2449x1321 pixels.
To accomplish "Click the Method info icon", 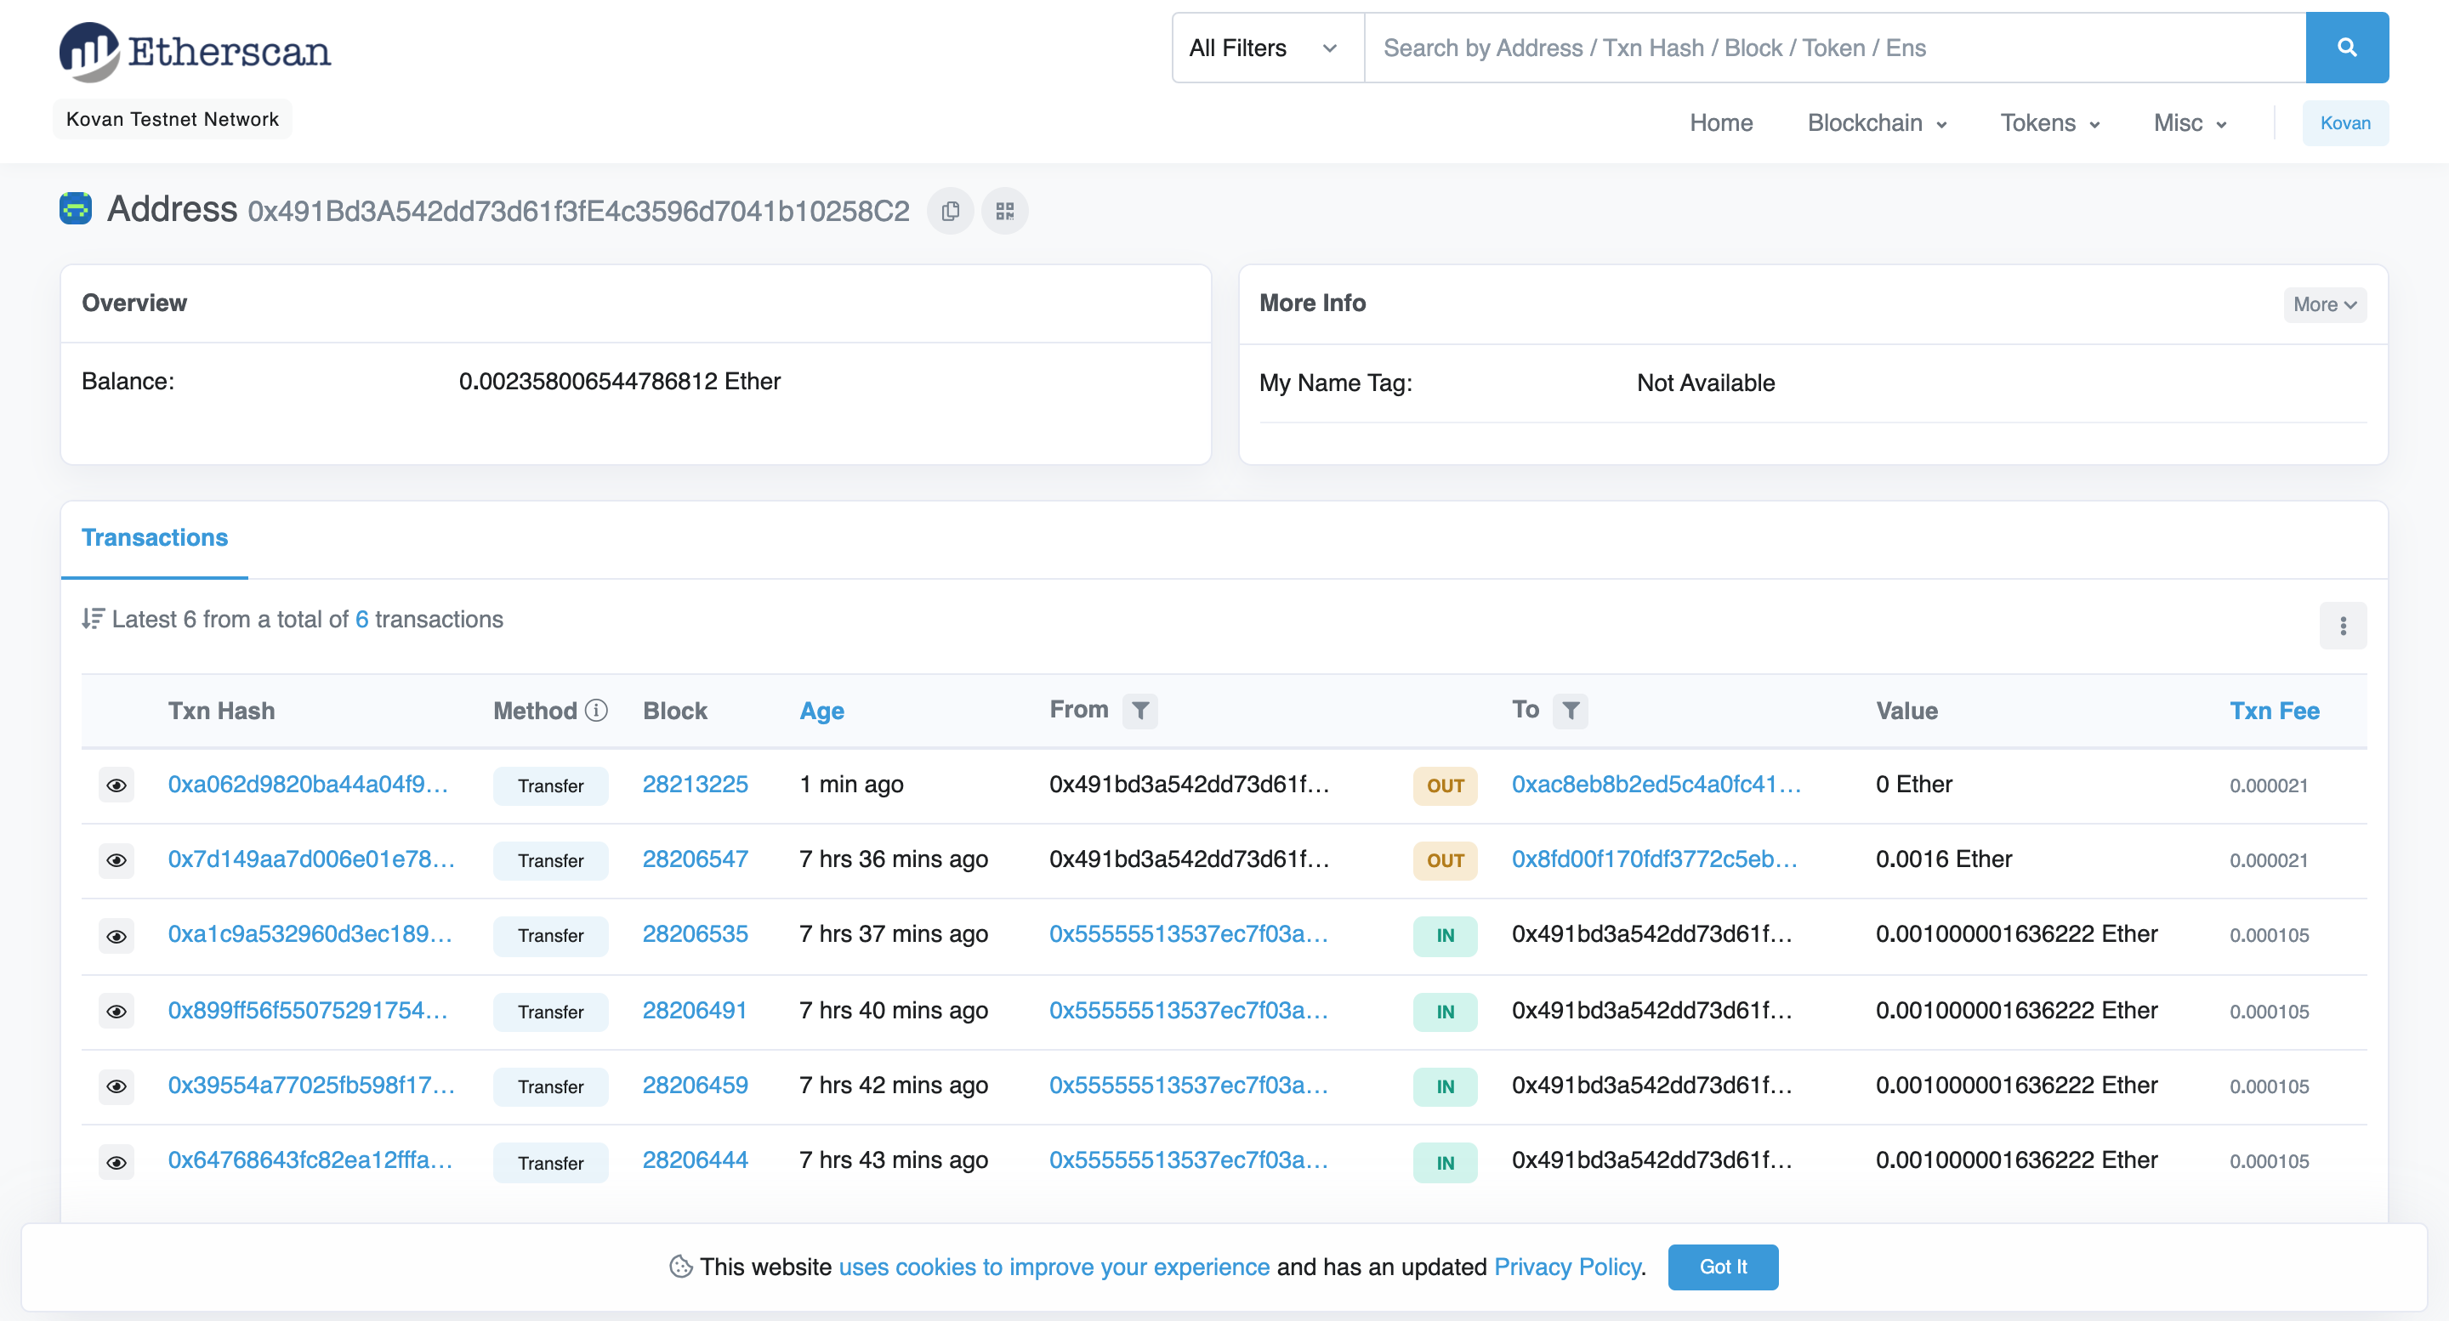I will [x=596, y=711].
